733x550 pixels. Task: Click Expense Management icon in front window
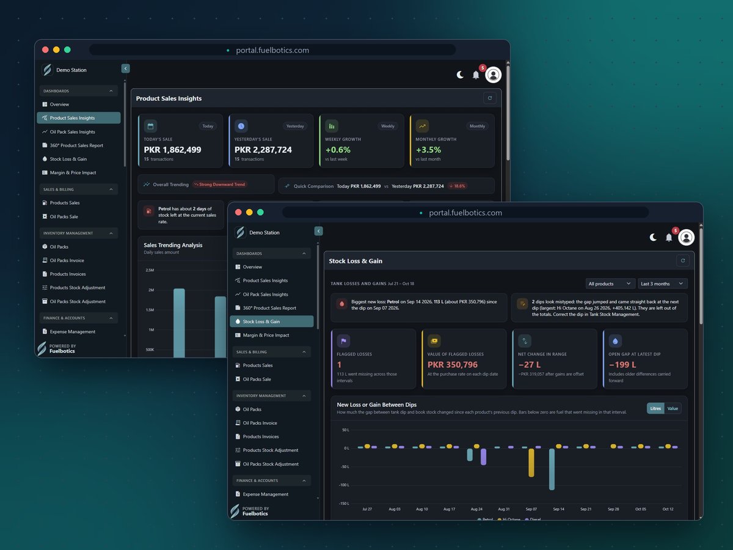(238, 494)
